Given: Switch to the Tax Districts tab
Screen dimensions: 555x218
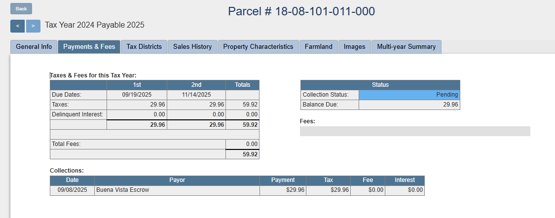Looking at the screenshot, I should click(x=144, y=47).
